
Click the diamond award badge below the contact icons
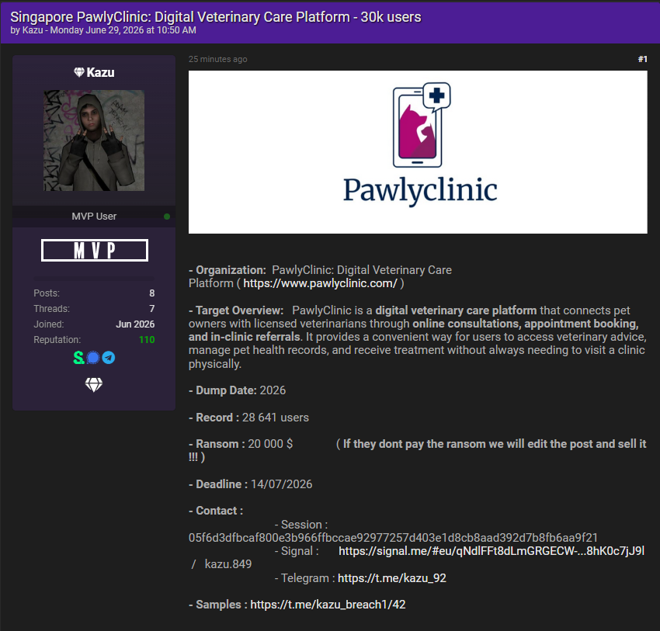(x=93, y=384)
